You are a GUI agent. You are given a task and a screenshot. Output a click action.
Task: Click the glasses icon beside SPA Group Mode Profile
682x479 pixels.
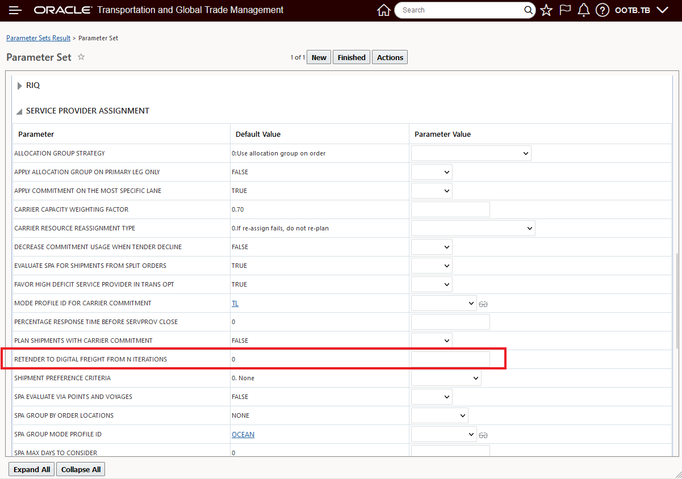(x=483, y=435)
